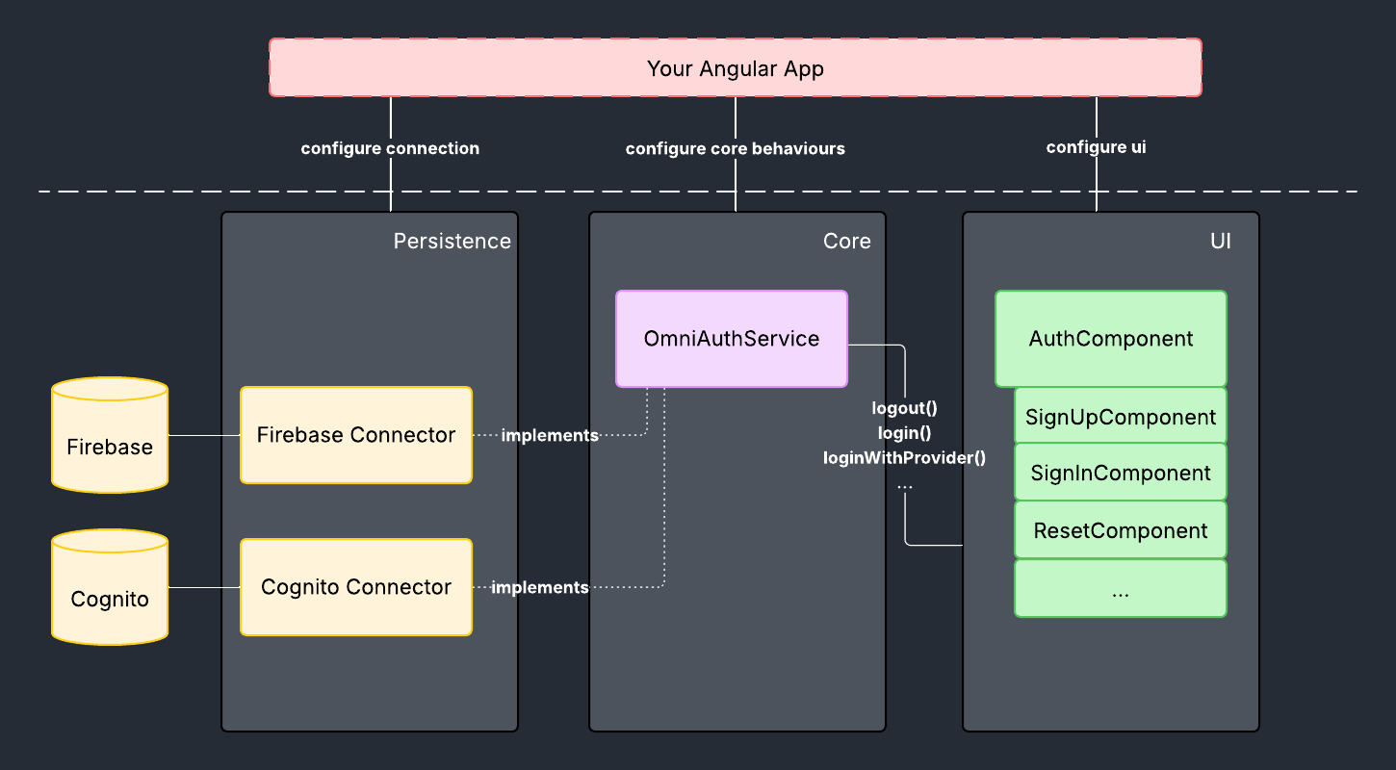Select the Core panel title
Screen dimensions: 1396x770
tap(846, 241)
